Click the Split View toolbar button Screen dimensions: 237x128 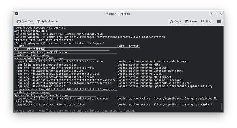coord(45,21)
